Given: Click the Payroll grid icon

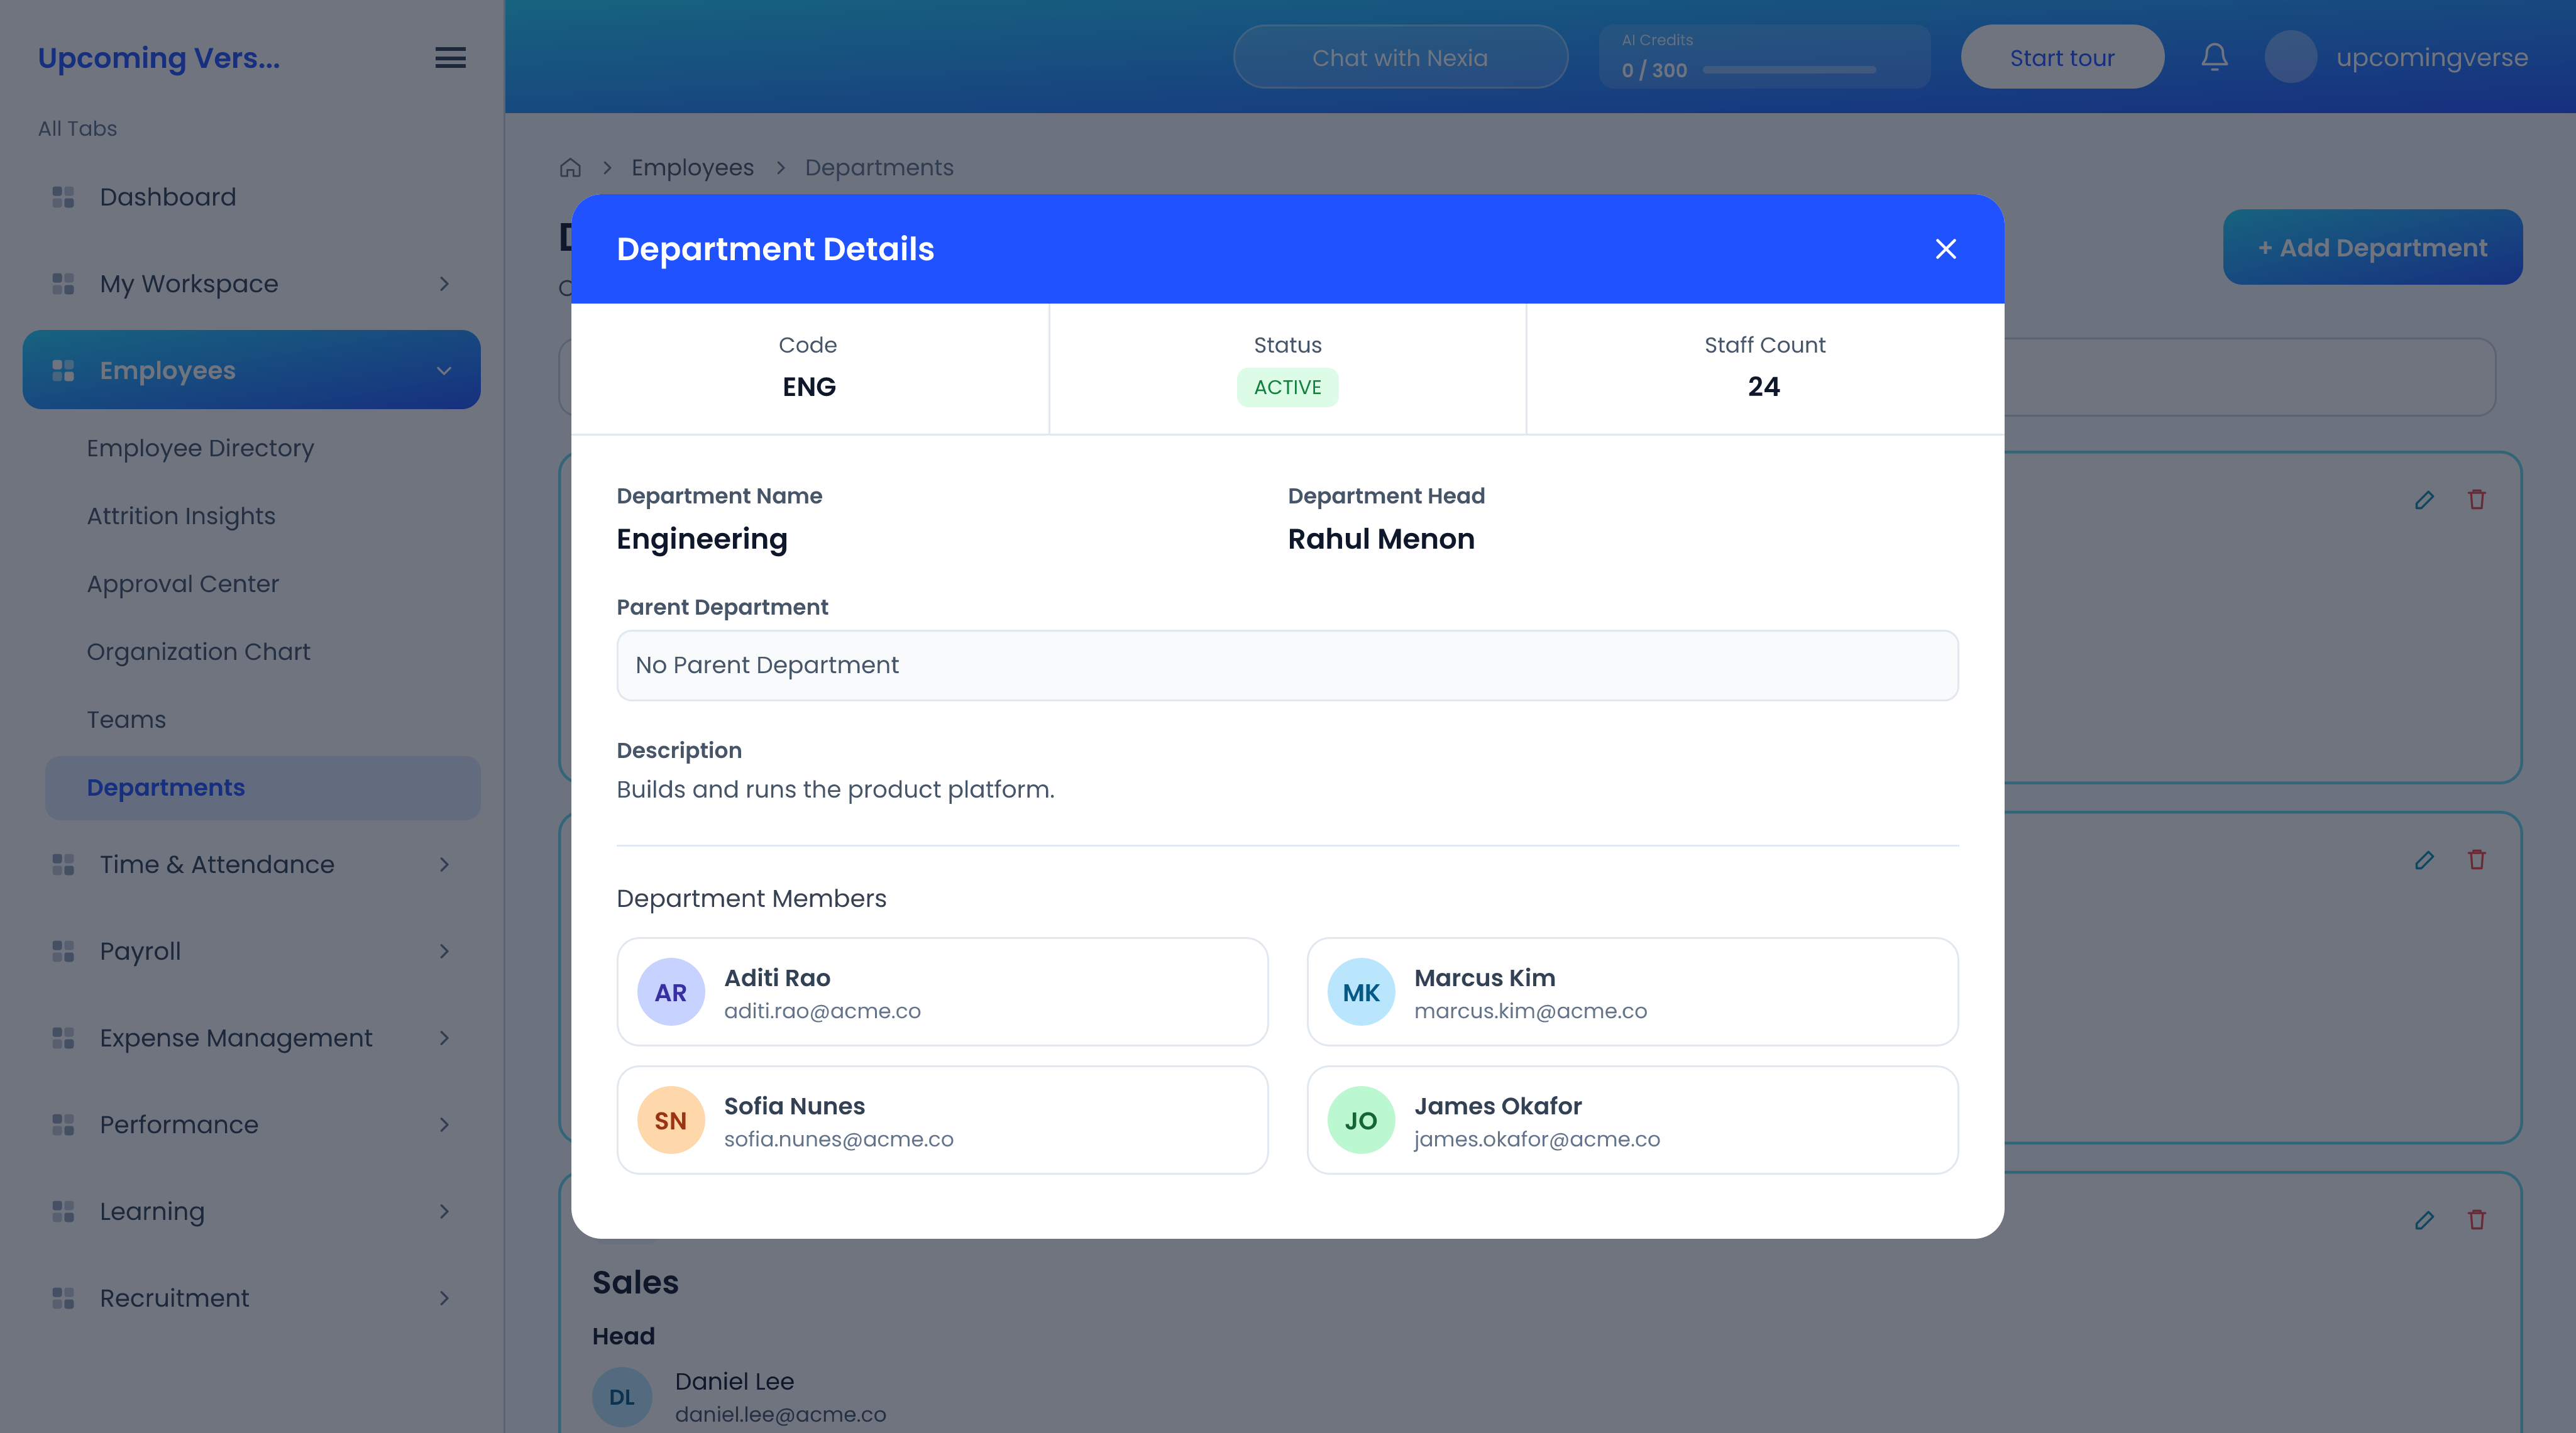Looking at the screenshot, I should (63, 951).
